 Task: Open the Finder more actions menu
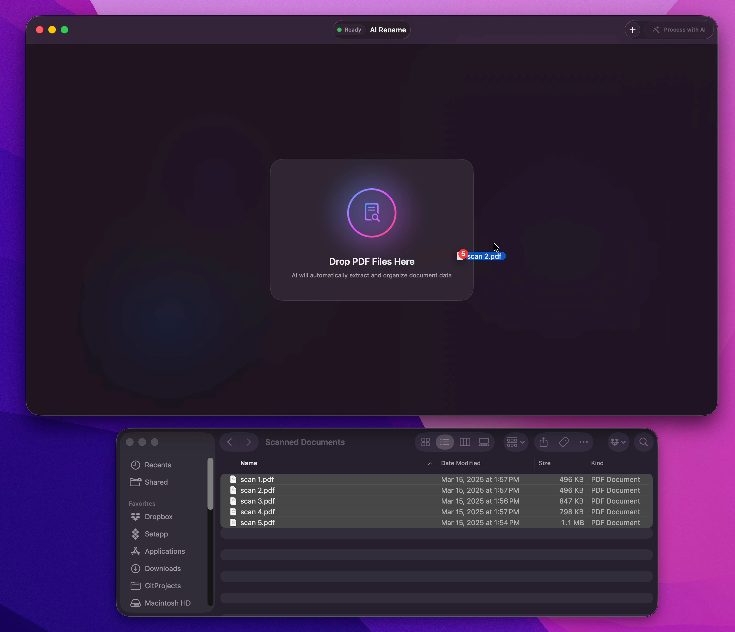coord(584,442)
